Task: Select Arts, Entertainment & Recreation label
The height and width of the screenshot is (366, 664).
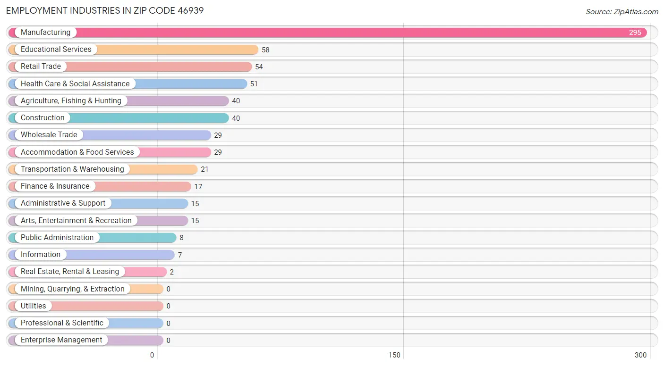Action: [76, 220]
